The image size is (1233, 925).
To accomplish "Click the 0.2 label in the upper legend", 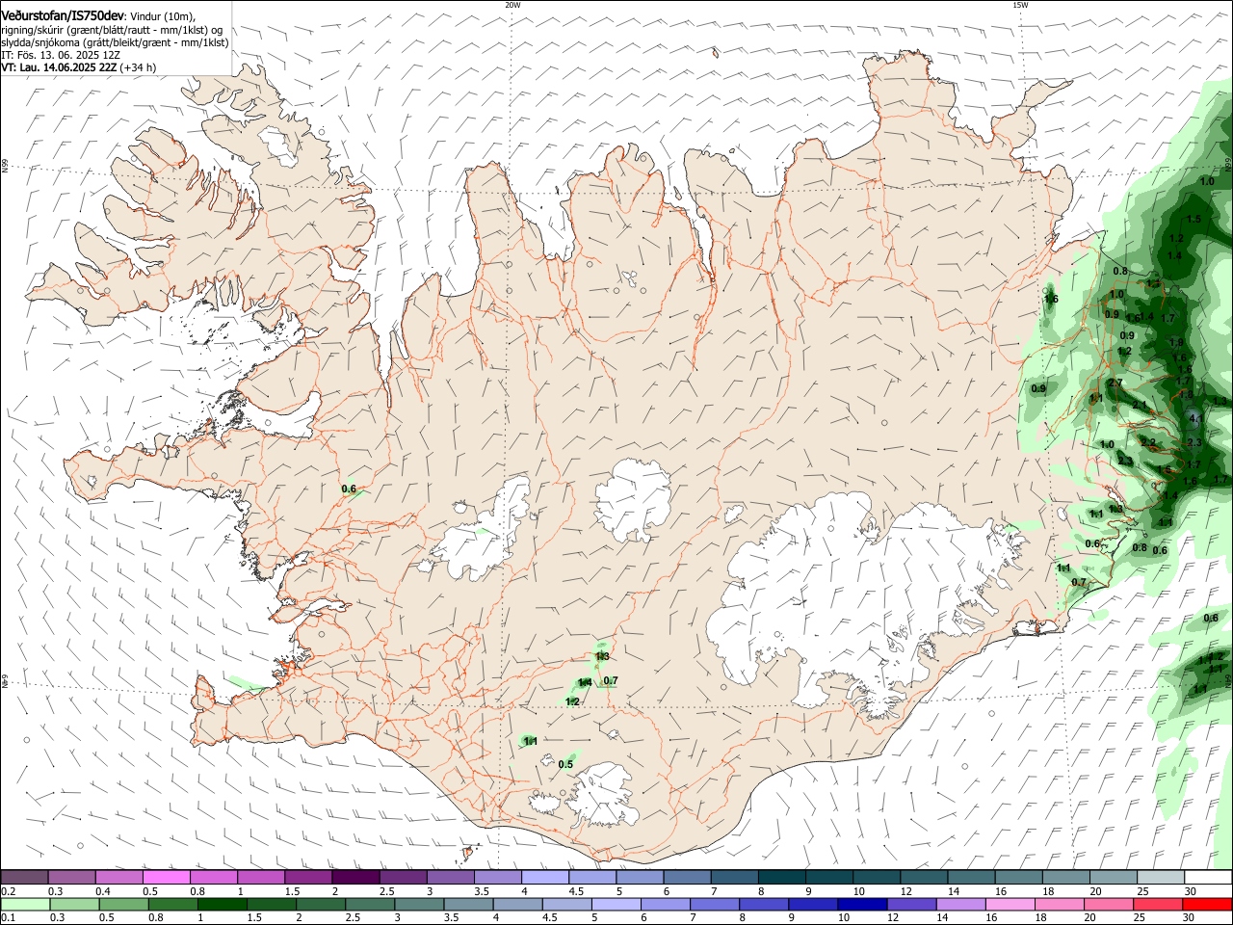I will [9, 891].
